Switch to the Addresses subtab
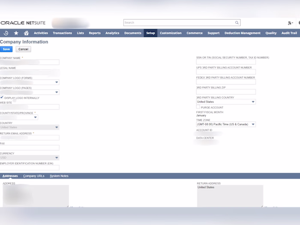 click(10, 176)
